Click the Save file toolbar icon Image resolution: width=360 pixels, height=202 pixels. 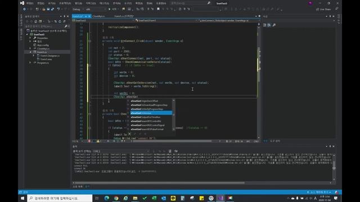tap(48, 9)
